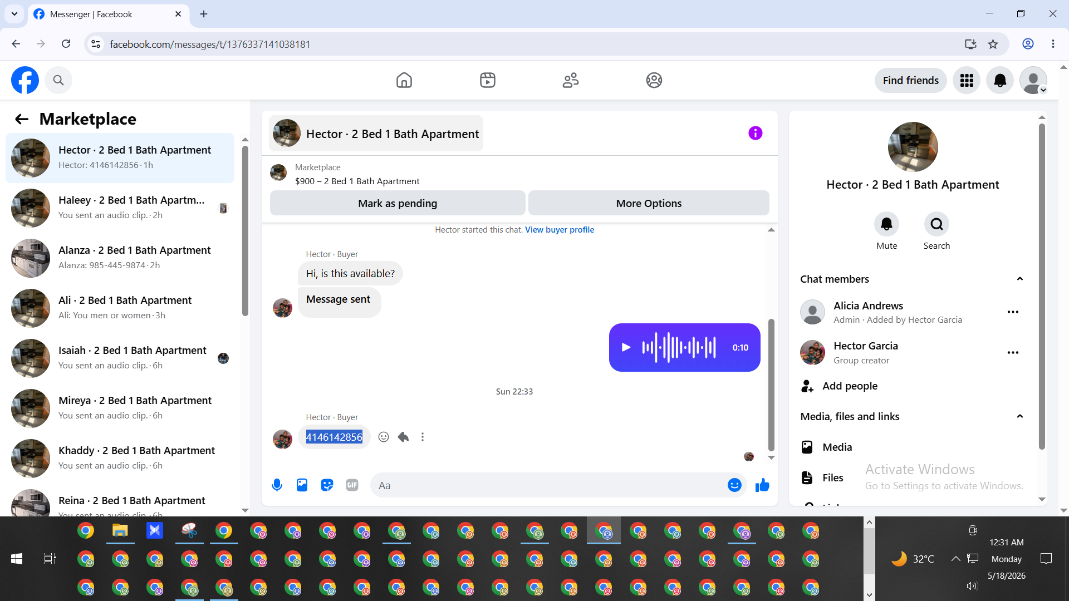This screenshot has width=1069, height=601.
Task: Search Facebook with the magnifier icon
Action: coord(58,80)
